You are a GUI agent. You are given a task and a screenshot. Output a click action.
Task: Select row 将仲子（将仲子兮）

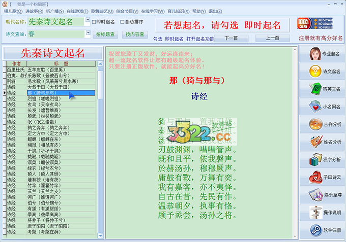(x=61, y=221)
